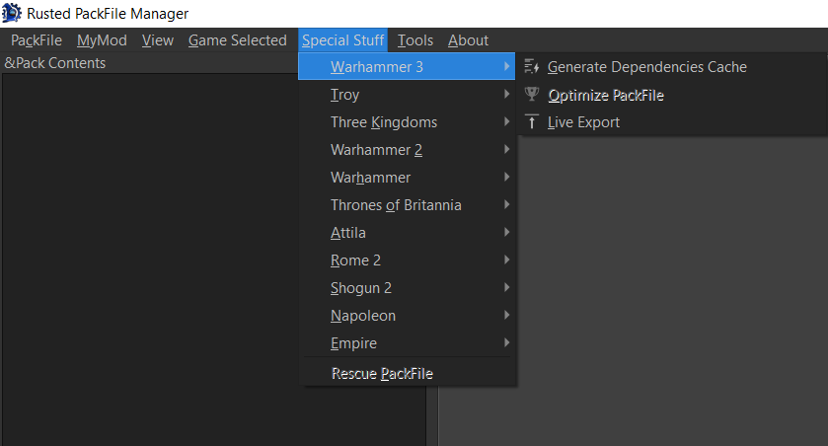The width and height of the screenshot is (828, 446).
Task: Expand the Warhammer 2 submenu
Action: click(407, 150)
